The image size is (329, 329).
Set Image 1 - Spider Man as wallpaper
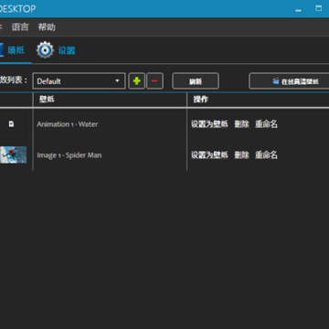coord(209,155)
